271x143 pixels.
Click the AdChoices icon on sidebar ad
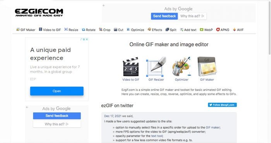click(83, 39)
